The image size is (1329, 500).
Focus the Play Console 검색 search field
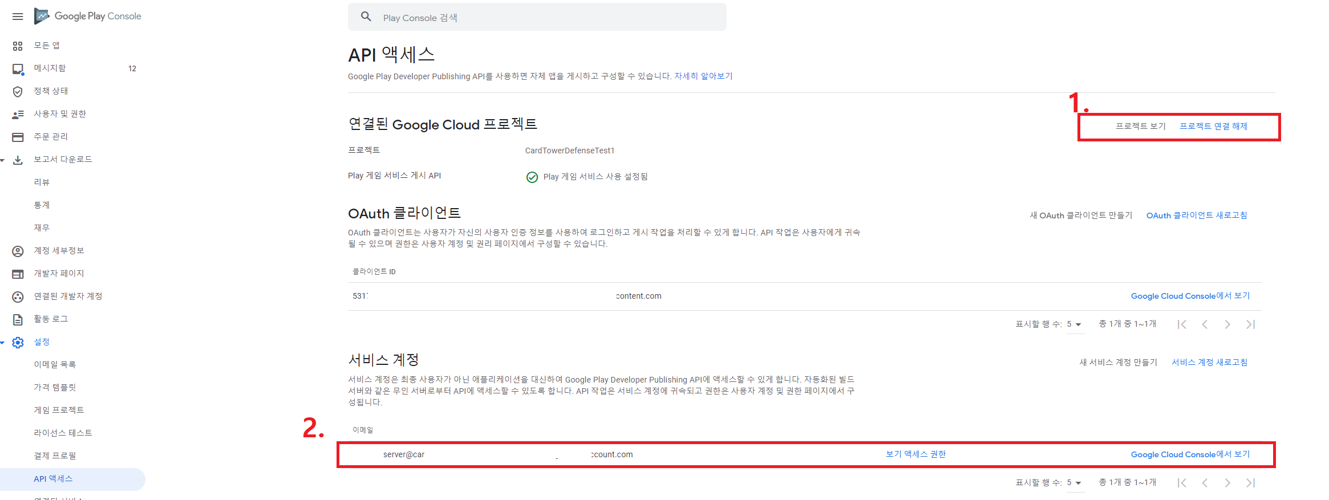[x=537, y=17]
